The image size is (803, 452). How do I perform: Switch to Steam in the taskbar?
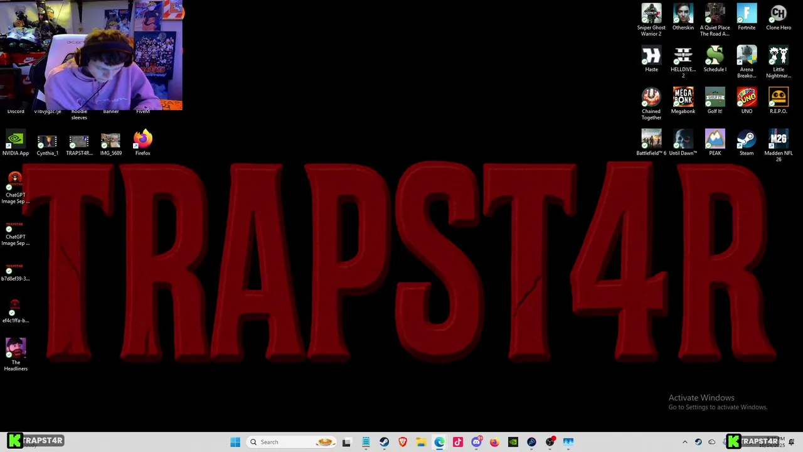[384, 442]
